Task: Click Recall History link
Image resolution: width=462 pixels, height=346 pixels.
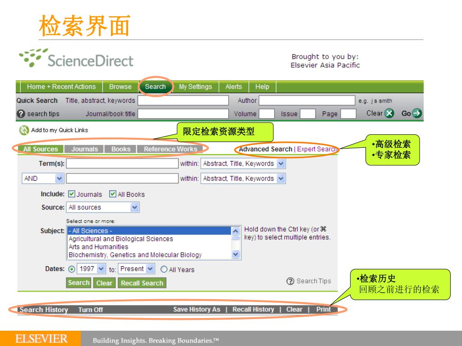Action: (x=253, y=310)
